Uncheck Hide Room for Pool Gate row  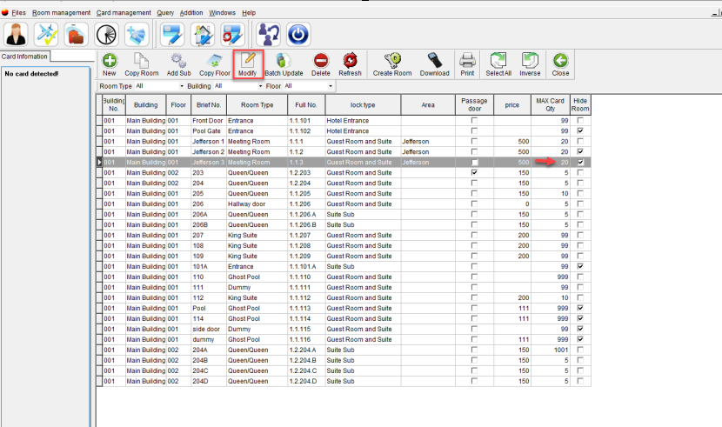coord(580,130)
